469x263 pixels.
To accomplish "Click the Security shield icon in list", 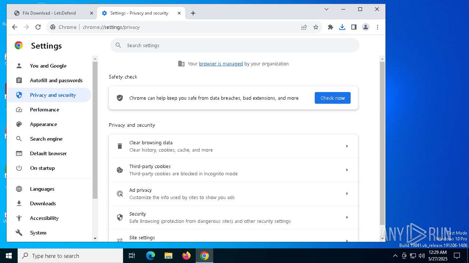I will (120, 217).
